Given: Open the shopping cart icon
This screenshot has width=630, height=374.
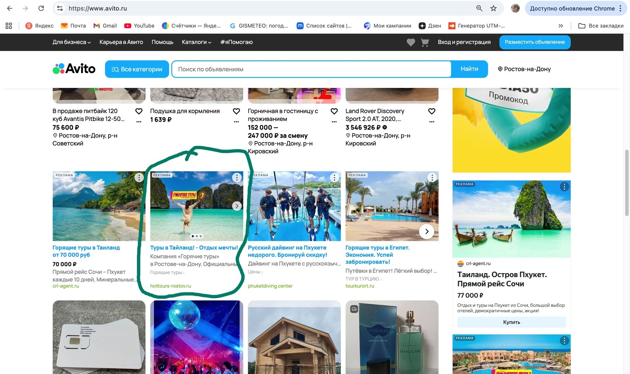Looking at the screenshot, I should coord(425,42).
